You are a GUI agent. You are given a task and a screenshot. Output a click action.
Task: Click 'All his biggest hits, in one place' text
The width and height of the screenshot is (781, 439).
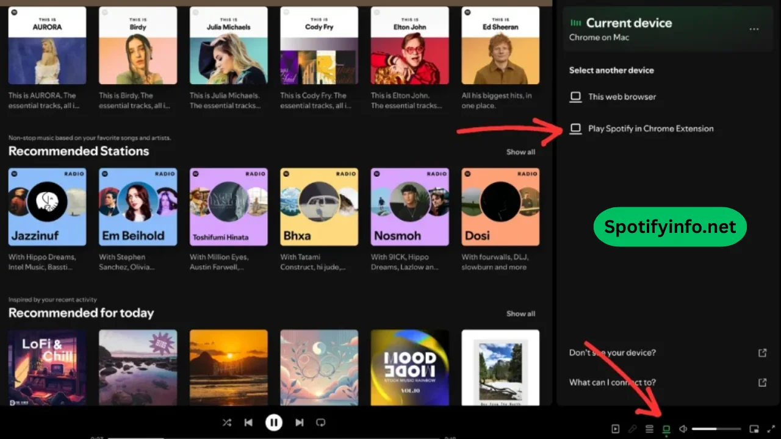497,101
